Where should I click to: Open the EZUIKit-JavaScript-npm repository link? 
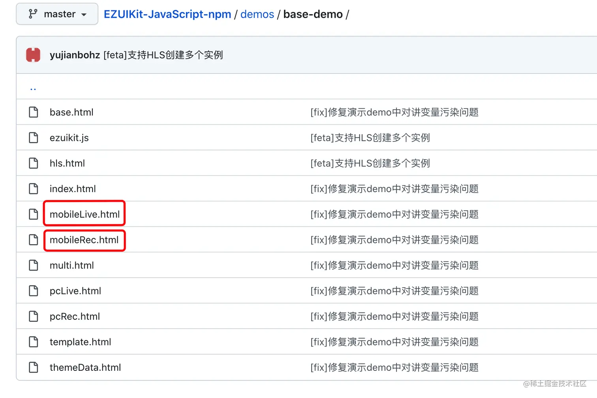click(x=167, y=14)
